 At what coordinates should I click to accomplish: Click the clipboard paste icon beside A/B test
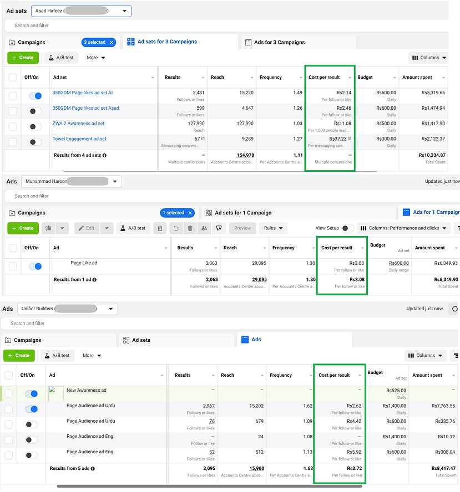tap(160, 228)
